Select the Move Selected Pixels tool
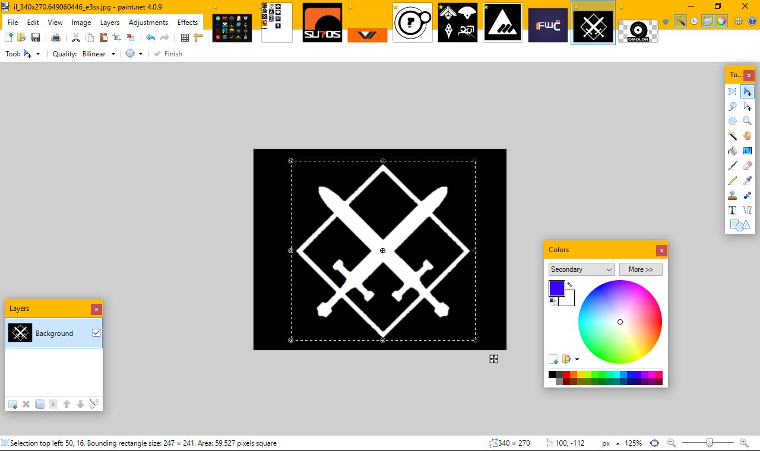 click(748, 91)
